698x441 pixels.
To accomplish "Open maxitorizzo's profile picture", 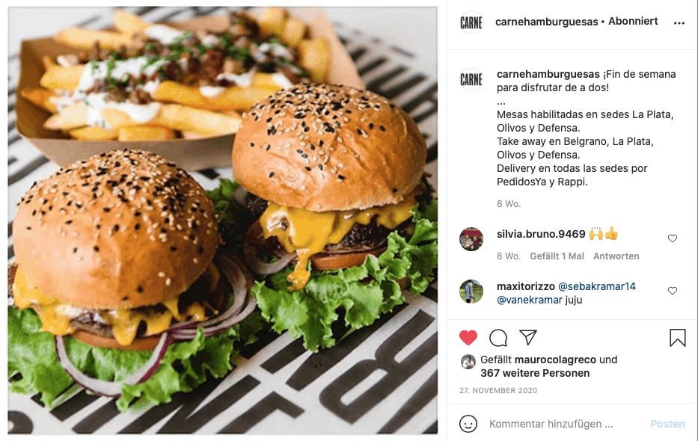I will [x=471, y=292].
